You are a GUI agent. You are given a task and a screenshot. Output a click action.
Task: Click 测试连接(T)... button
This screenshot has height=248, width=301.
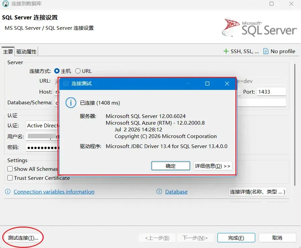[x=23, y=238]
